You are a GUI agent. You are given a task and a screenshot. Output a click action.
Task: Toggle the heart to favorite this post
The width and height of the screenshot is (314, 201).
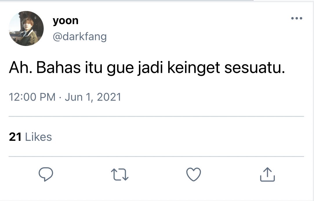(x=194, y=174)
